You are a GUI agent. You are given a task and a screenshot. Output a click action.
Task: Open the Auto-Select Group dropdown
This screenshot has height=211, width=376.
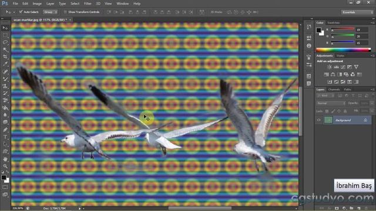50,12
